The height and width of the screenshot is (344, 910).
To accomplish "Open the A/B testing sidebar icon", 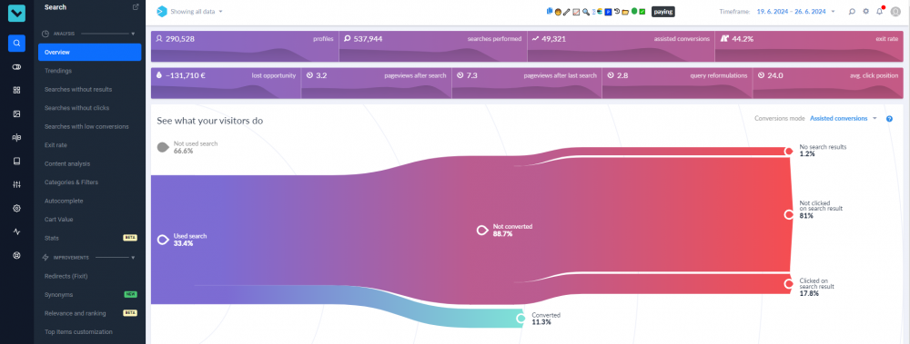I will click(16, 137).
